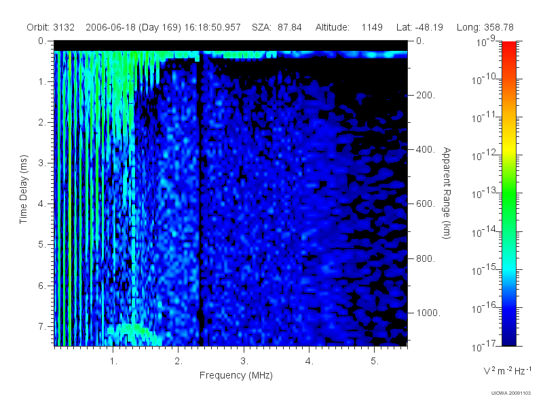
Task: Click the 'SZA: 87.84' value
Action: (x=277, y=27)
